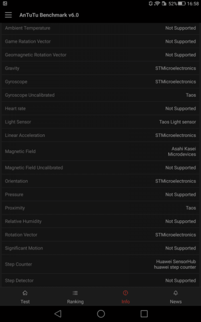Tap the Ranking list icon
This screenshot has width=201, height=322.
point(75,293)
